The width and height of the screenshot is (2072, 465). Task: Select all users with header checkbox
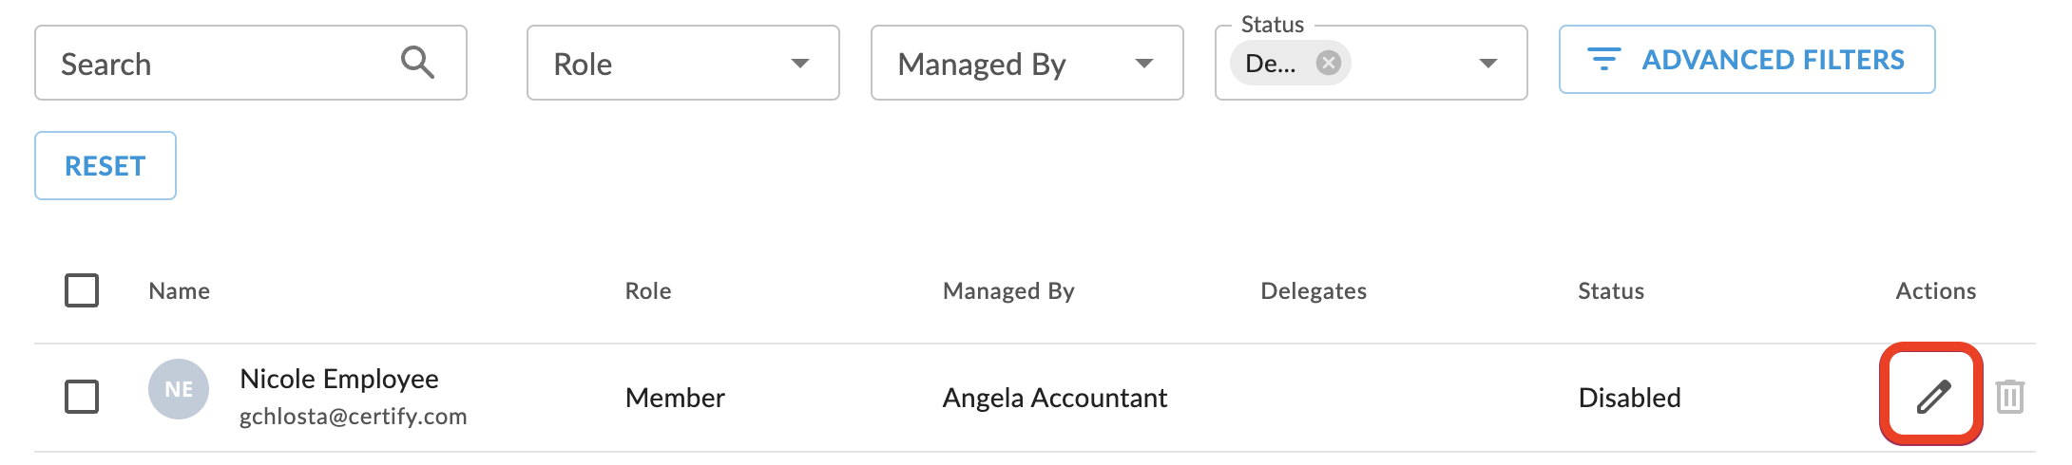pos(82,290)
